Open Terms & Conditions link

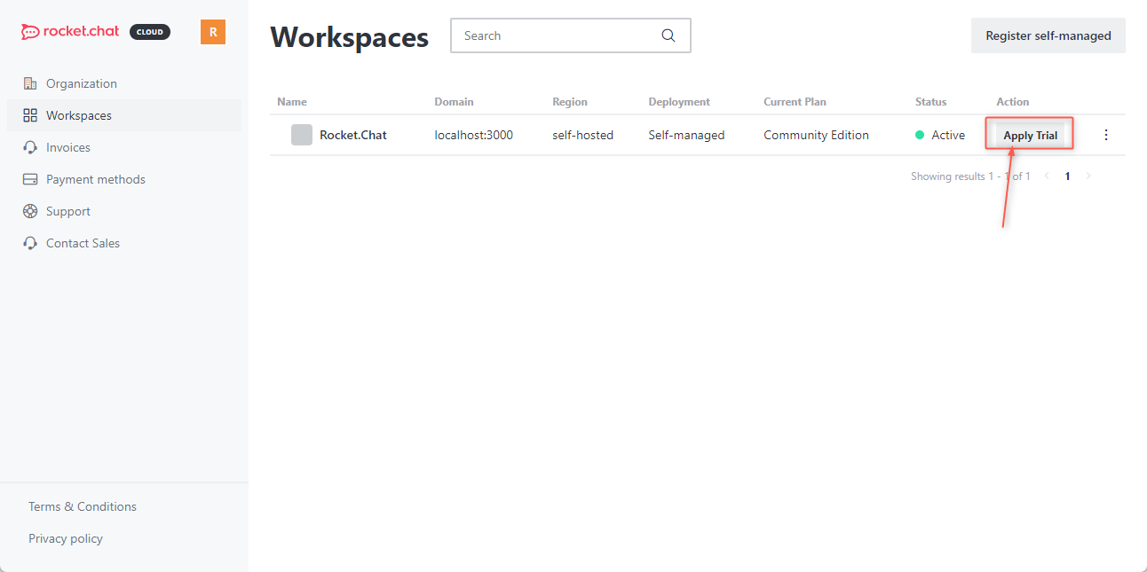[83, 506]
